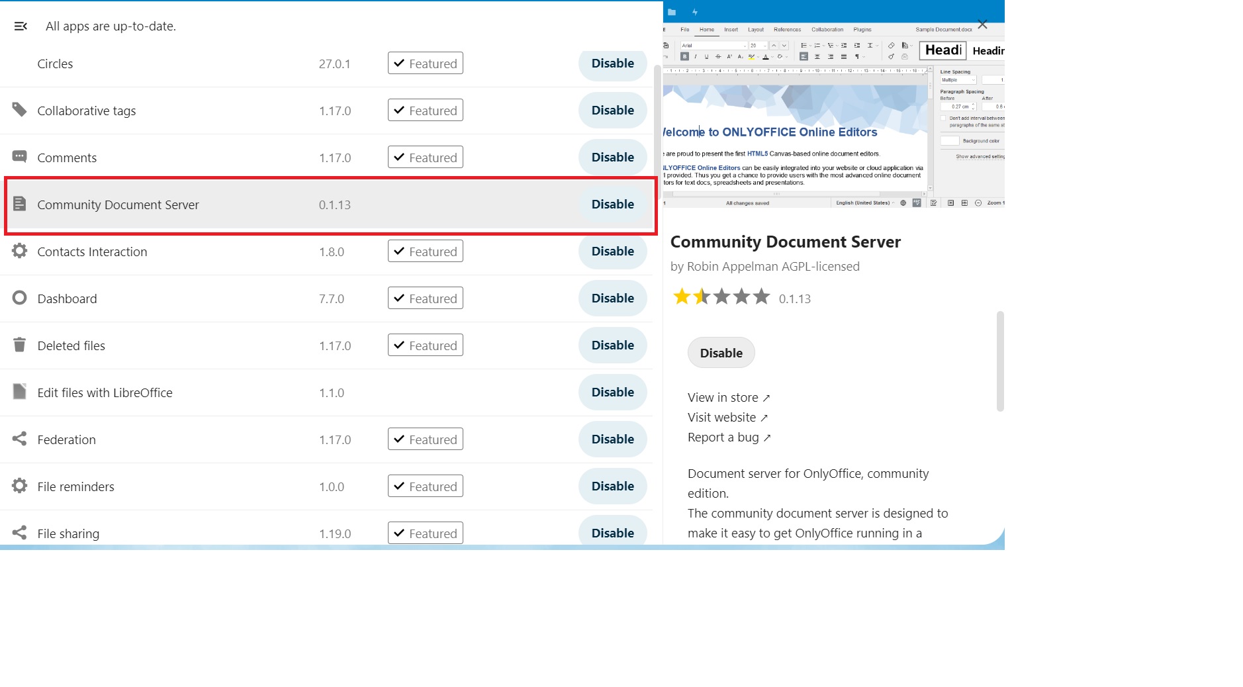Viewport: 1243px width, 687px height.
Task: Disable the File reminders app
Action: click(613, 486)
